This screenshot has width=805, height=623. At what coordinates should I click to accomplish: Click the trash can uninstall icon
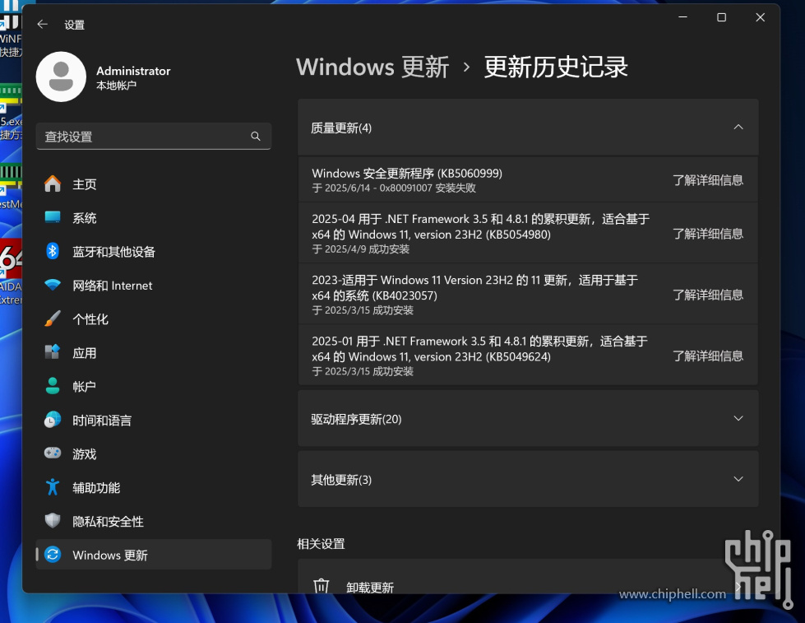[322, 587]
